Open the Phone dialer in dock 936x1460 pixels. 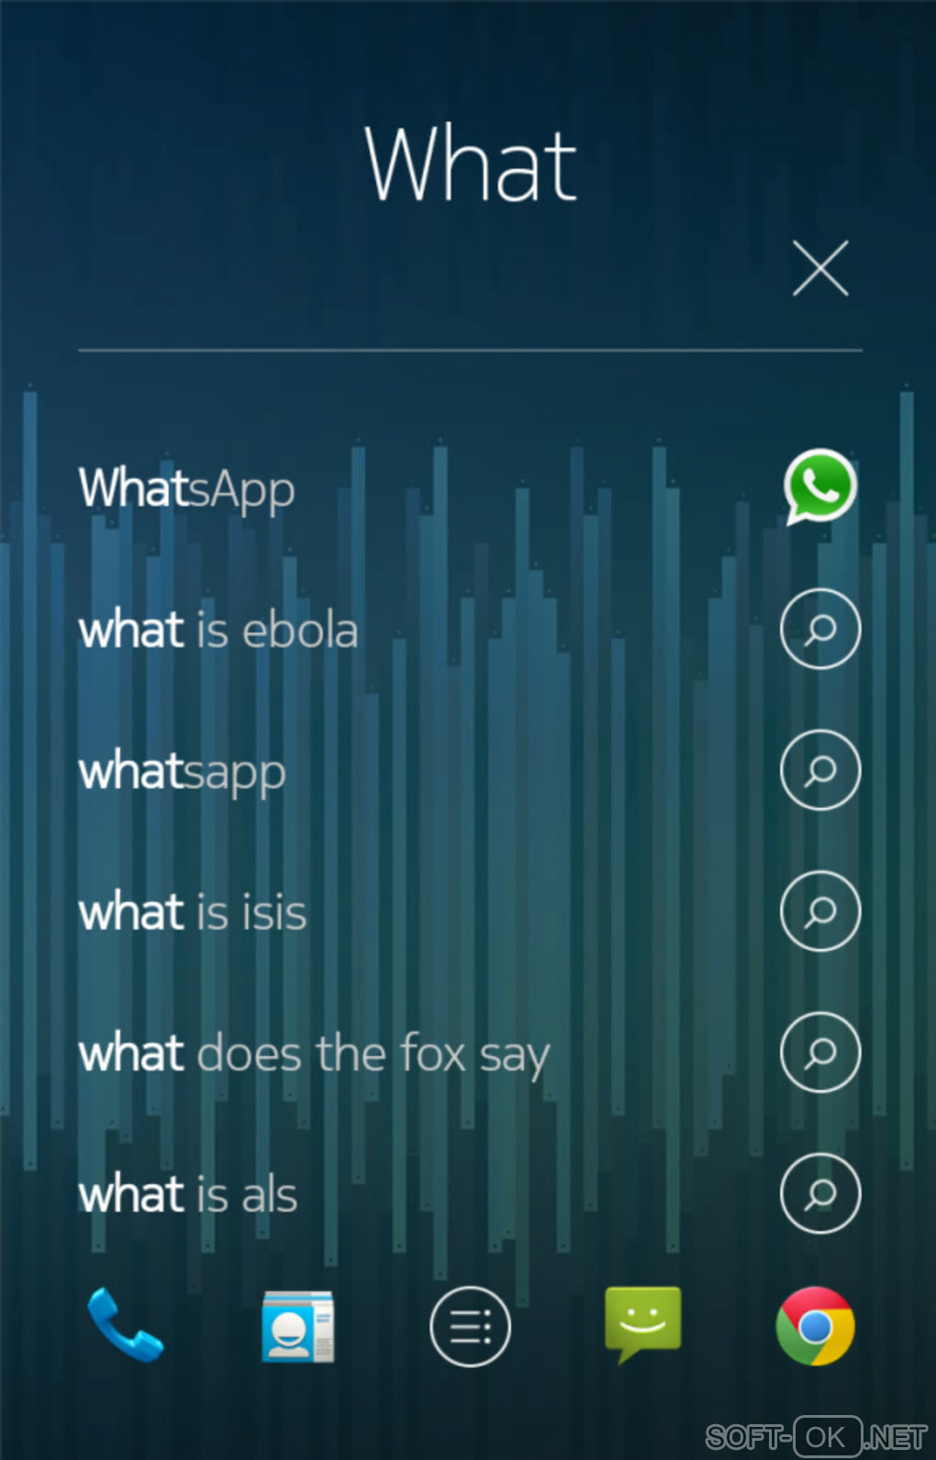(x=126, y=1325)
